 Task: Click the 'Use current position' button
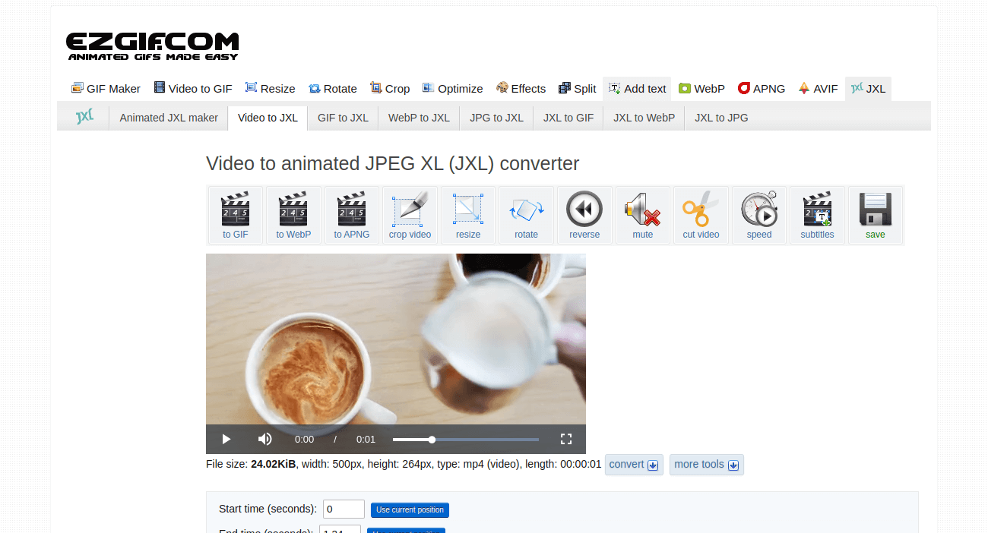click(410, 509)
